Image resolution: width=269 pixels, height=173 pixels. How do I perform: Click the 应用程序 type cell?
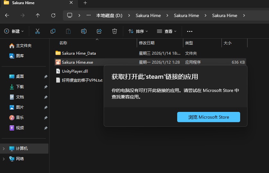tap(193, 62)
